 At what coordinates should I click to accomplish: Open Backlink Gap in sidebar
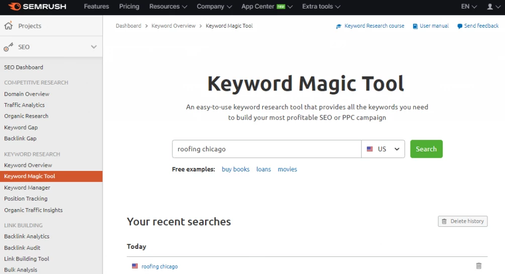coord(20,138)
